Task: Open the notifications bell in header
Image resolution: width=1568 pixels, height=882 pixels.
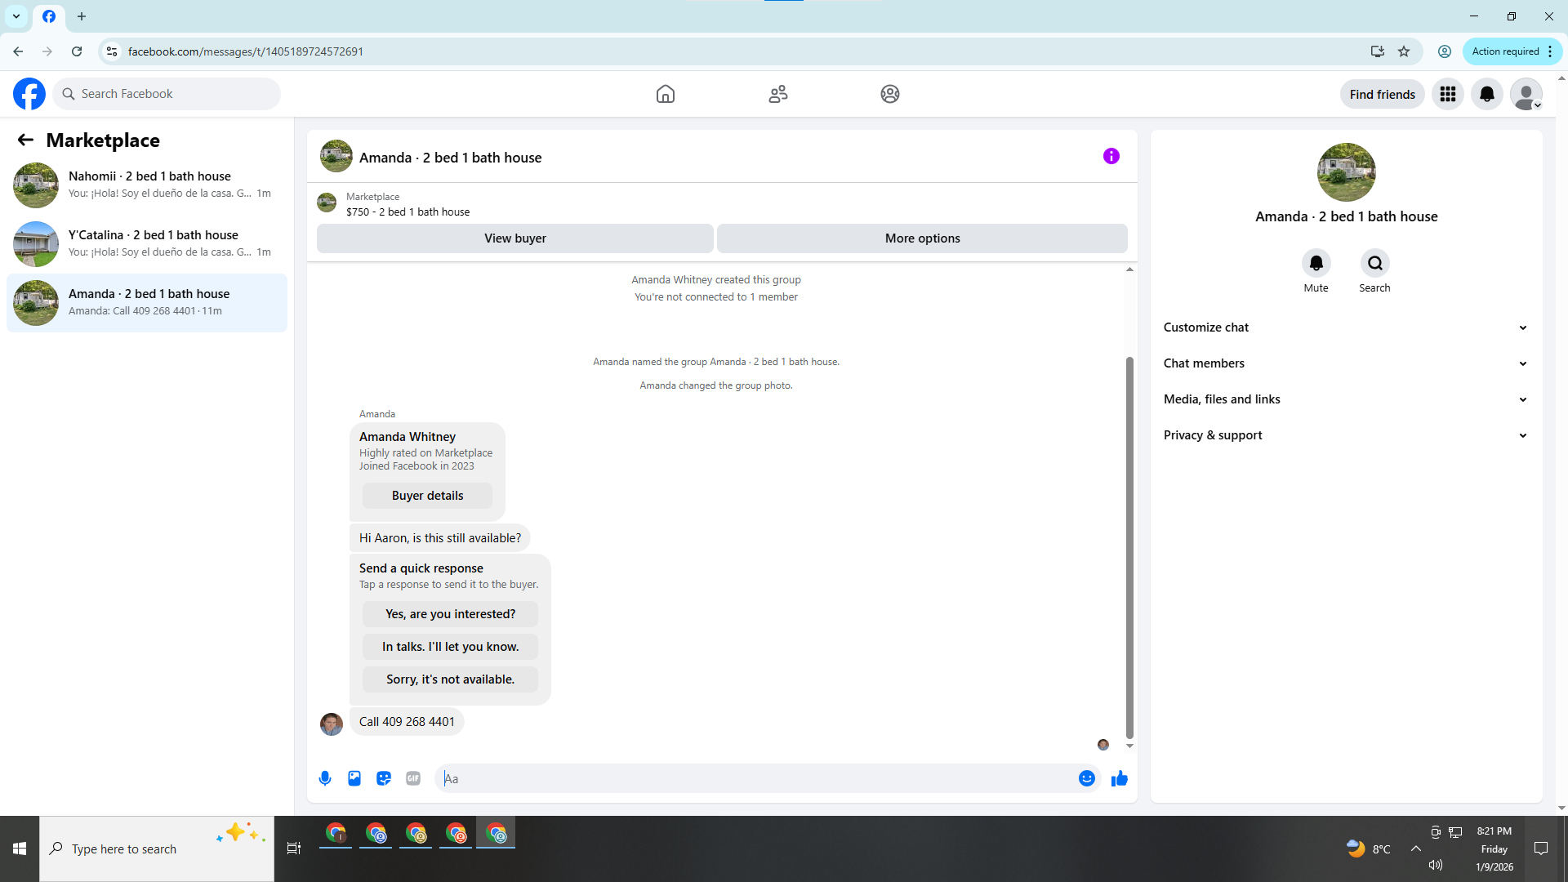Action: tap(1486, 94)
